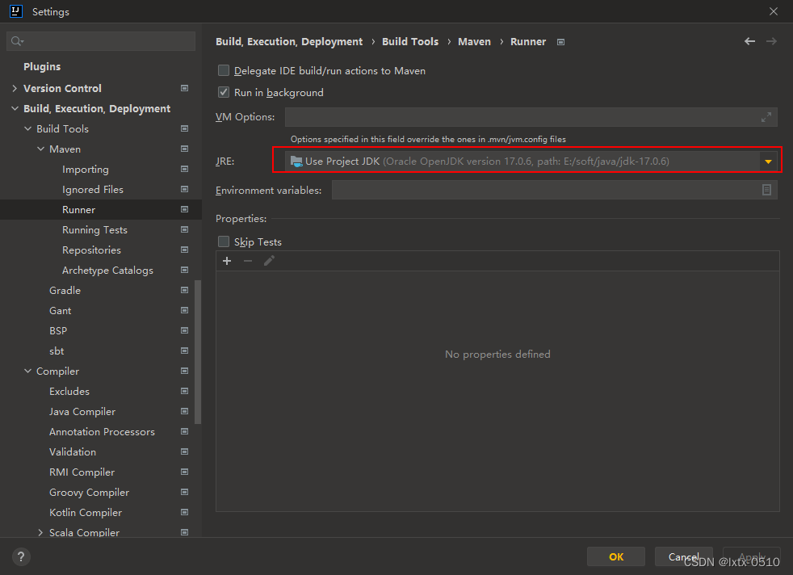Screen dimensions: 793x575
Task: Open the Excludes compiler settings
Action: point(69,392)
